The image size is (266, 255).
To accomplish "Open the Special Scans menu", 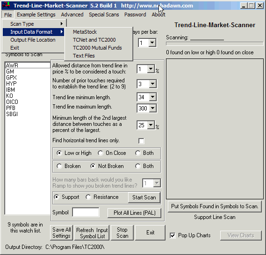I will [x=104, y=15].
